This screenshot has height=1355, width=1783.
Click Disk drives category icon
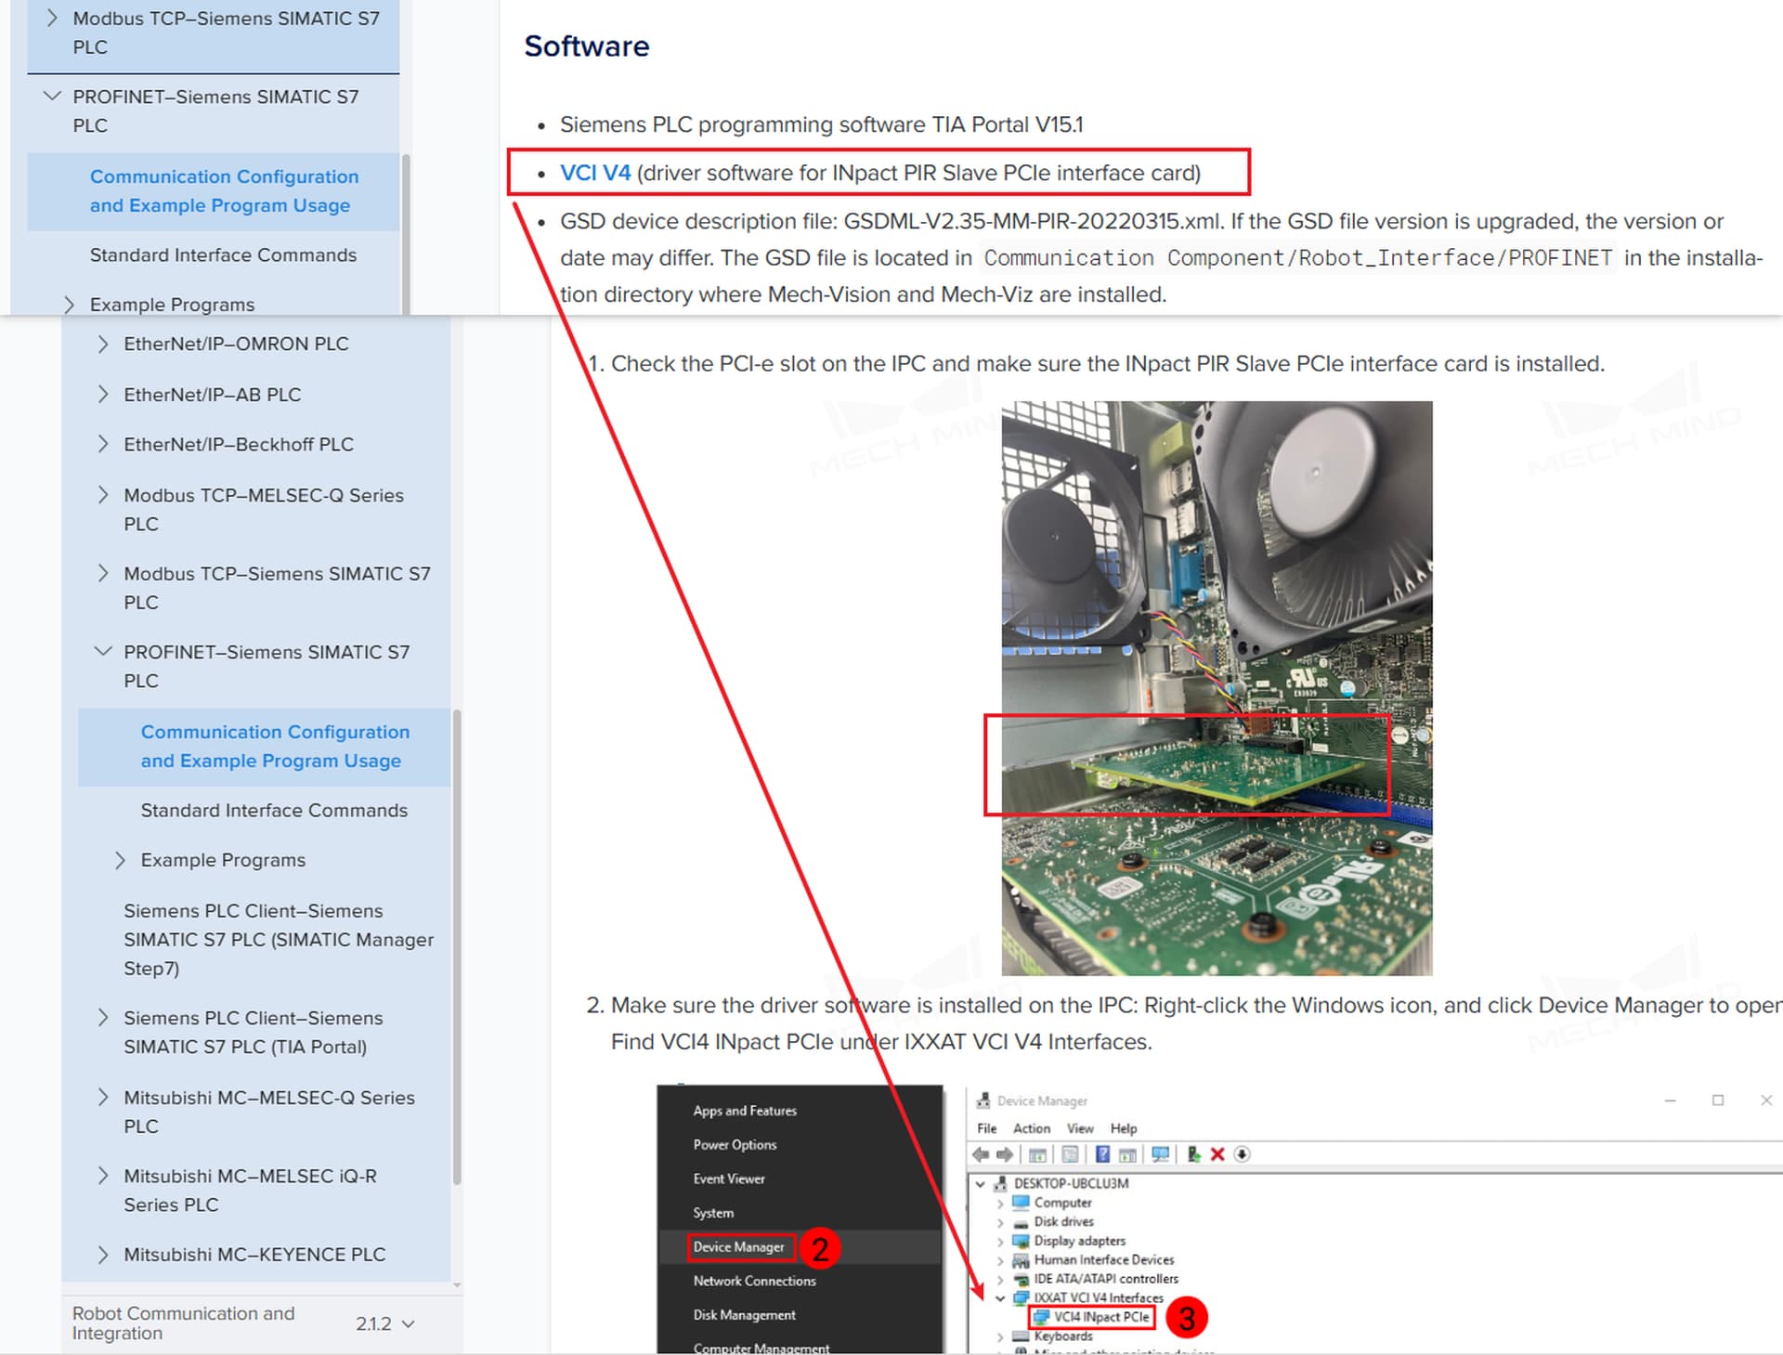click(1021, 1222)
